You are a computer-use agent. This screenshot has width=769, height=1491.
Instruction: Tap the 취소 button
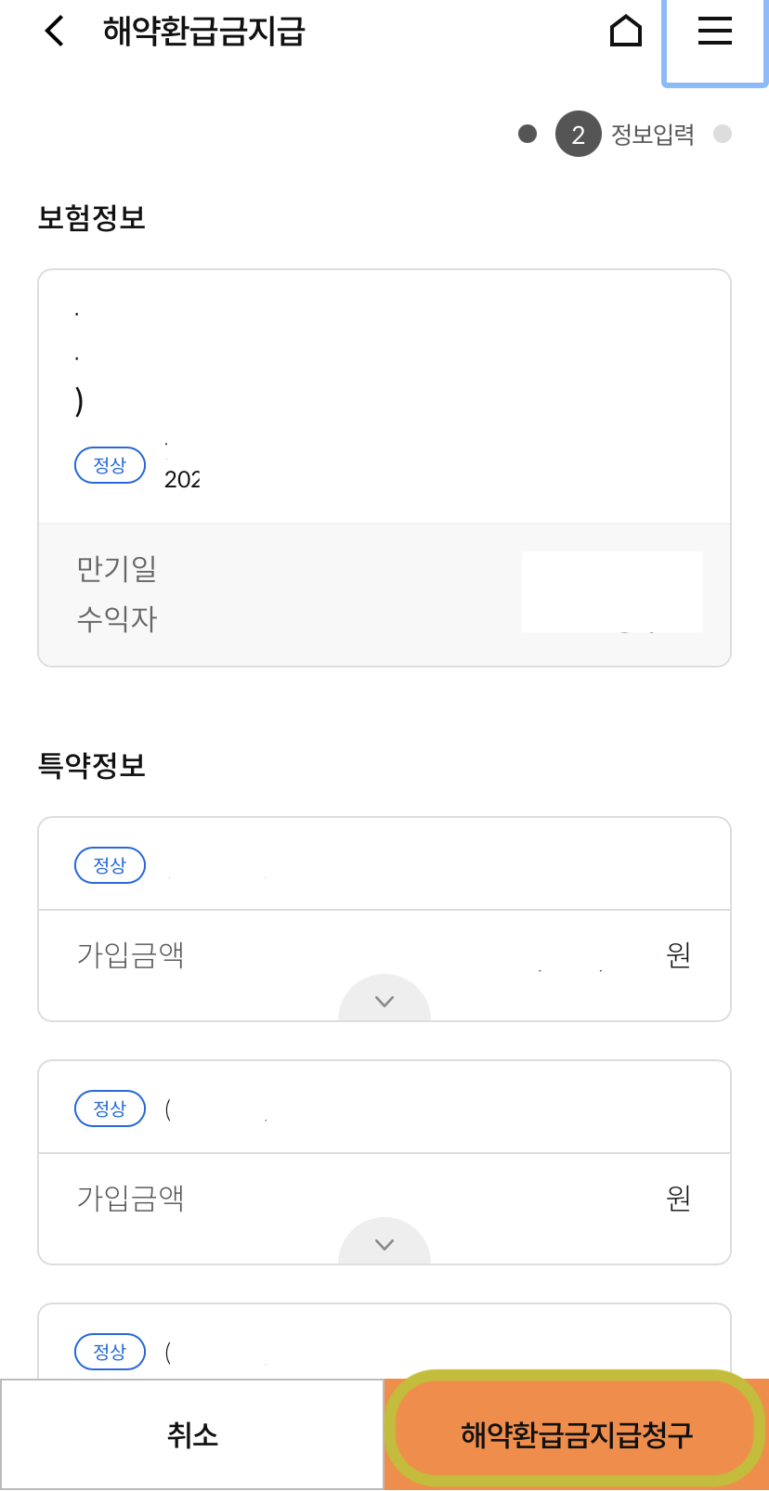coord(192,1434)
